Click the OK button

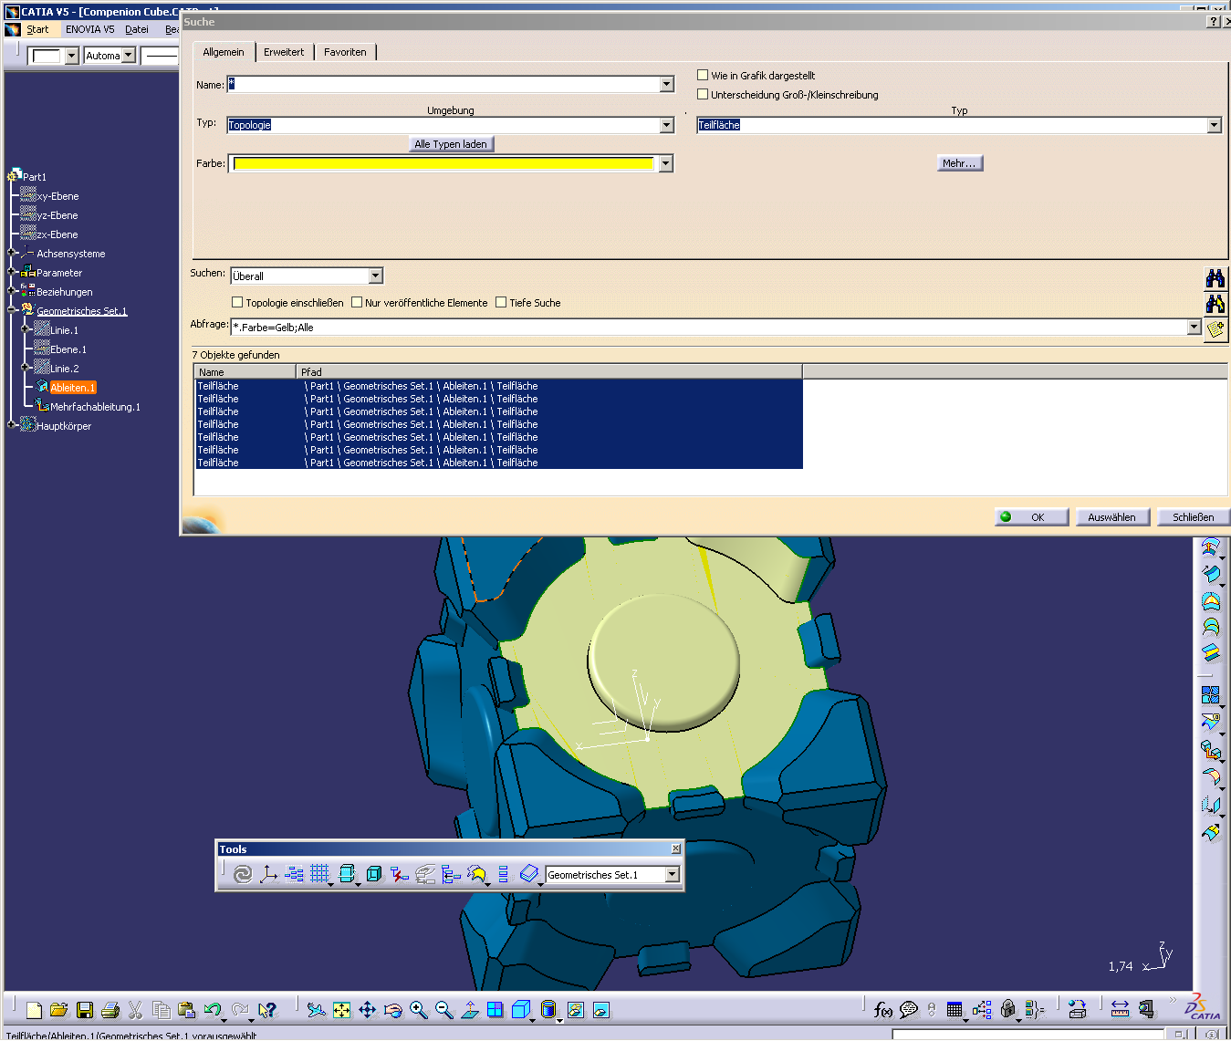(1031, 517)
